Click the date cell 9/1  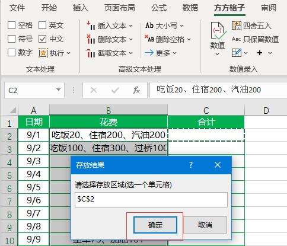[x=34, y=135]
